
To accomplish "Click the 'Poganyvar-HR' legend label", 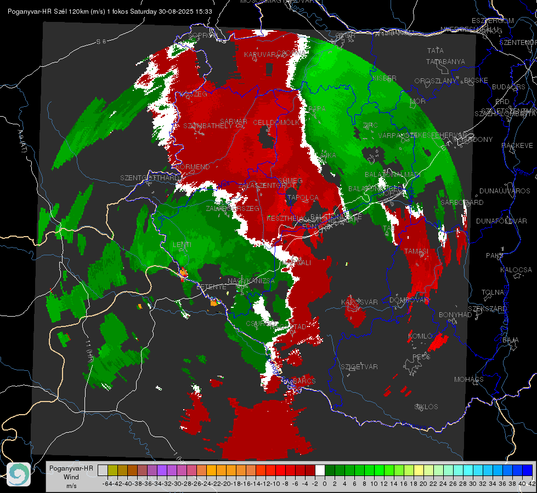I will click(x=71, y=468).
